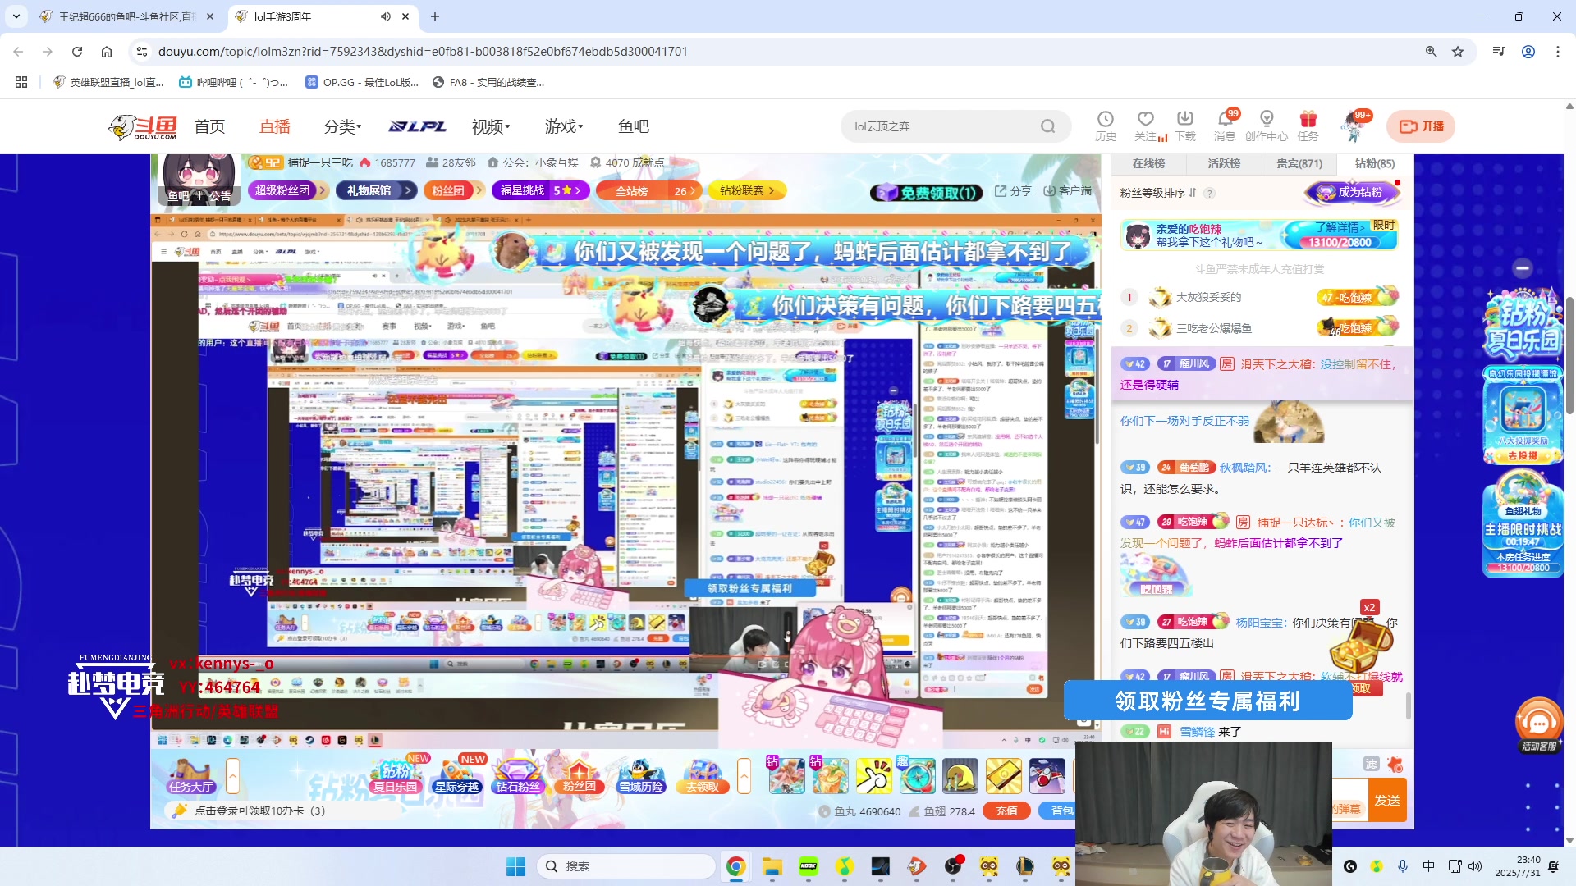Click the search magnifier in Douyu search box
This screenshot has width=1576, height=886.
(1047, 126)
